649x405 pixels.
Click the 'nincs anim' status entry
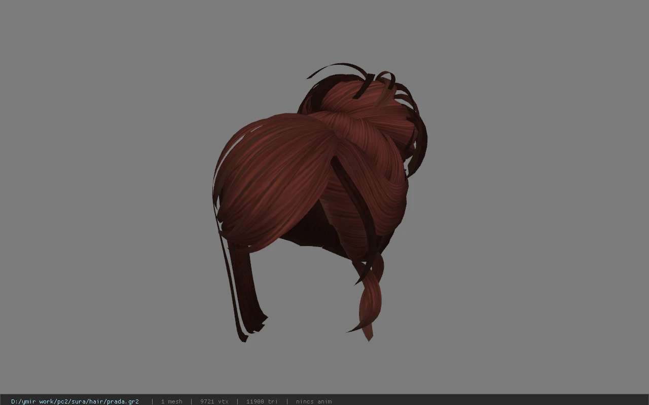click(314, 401)
